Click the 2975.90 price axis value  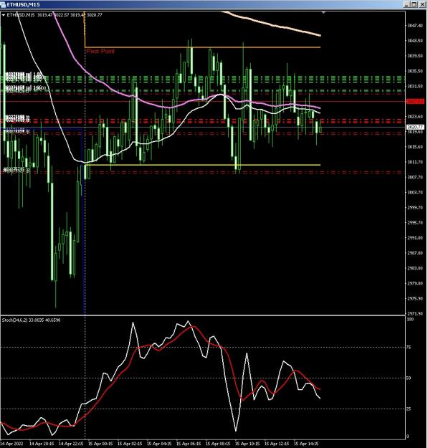click(x=415, y=299)
